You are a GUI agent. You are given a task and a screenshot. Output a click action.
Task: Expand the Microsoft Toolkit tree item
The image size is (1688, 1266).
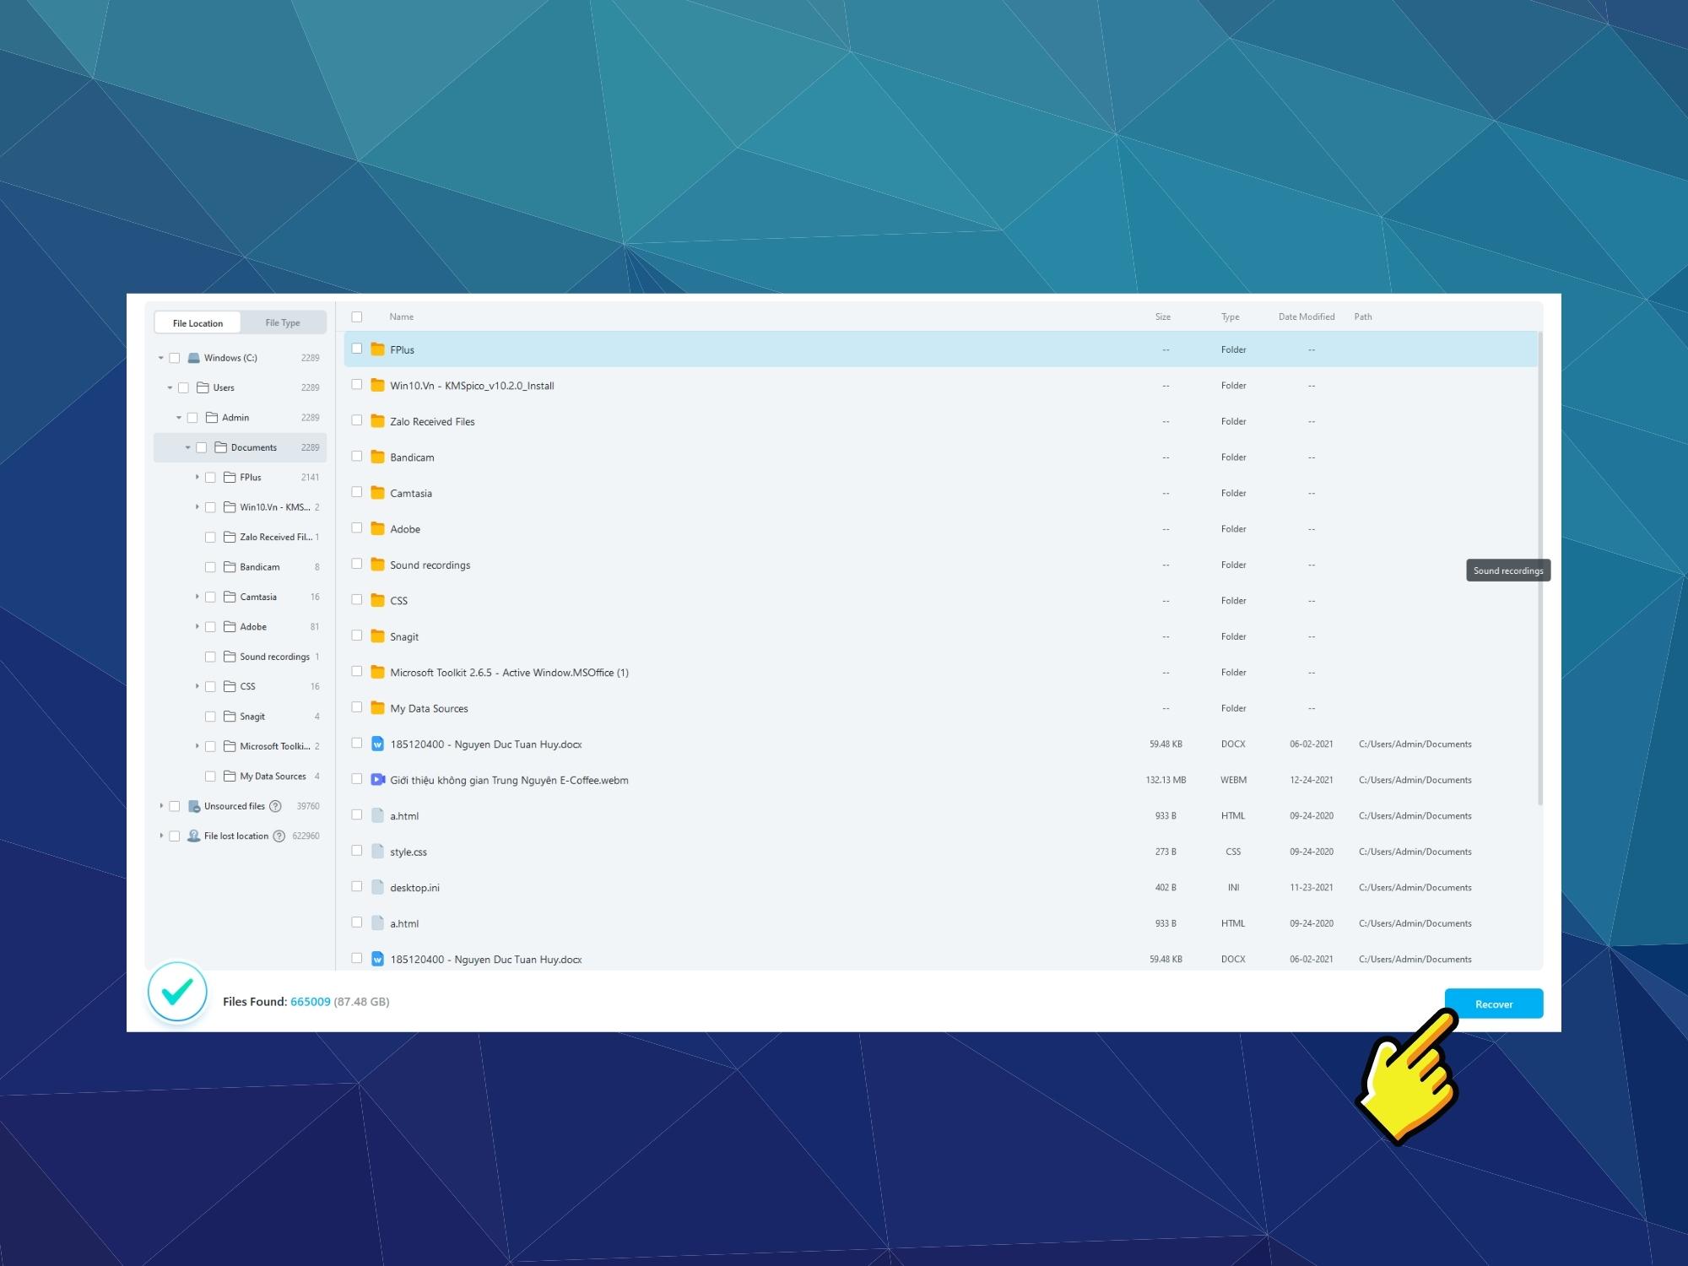tap(195, 746)
